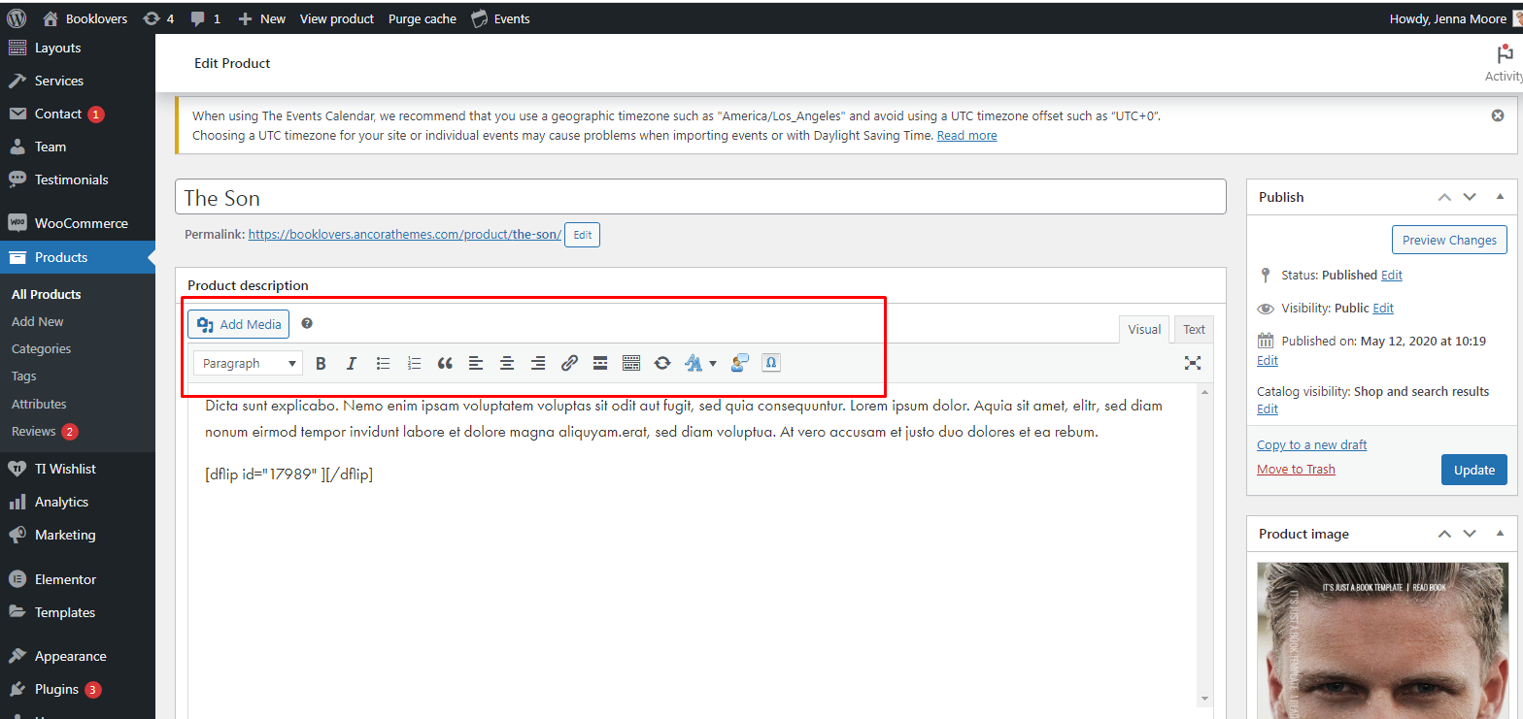The width and height of the screenshot is (1523, 719).
Task: Open Analytics in sidebar
Action: (x=78, y=502)
